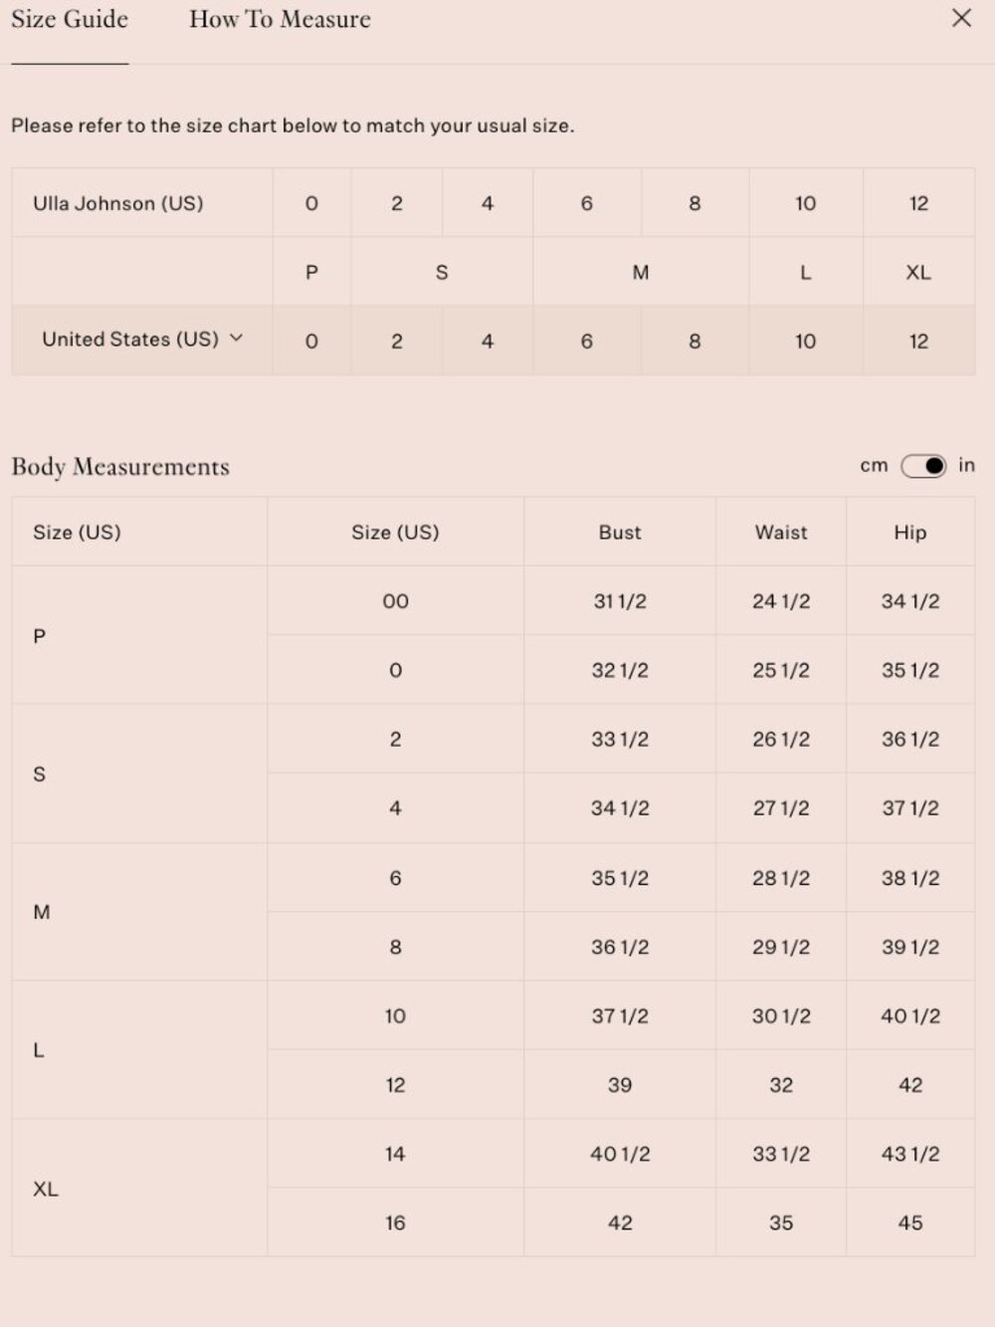
Task: Toggle the cm/in unit switch
Action: (x=923, y=466)
